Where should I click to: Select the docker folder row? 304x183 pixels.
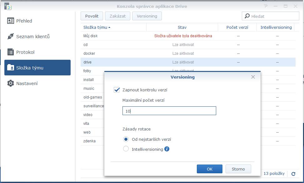pyautogui.click(x=112, y=53)
